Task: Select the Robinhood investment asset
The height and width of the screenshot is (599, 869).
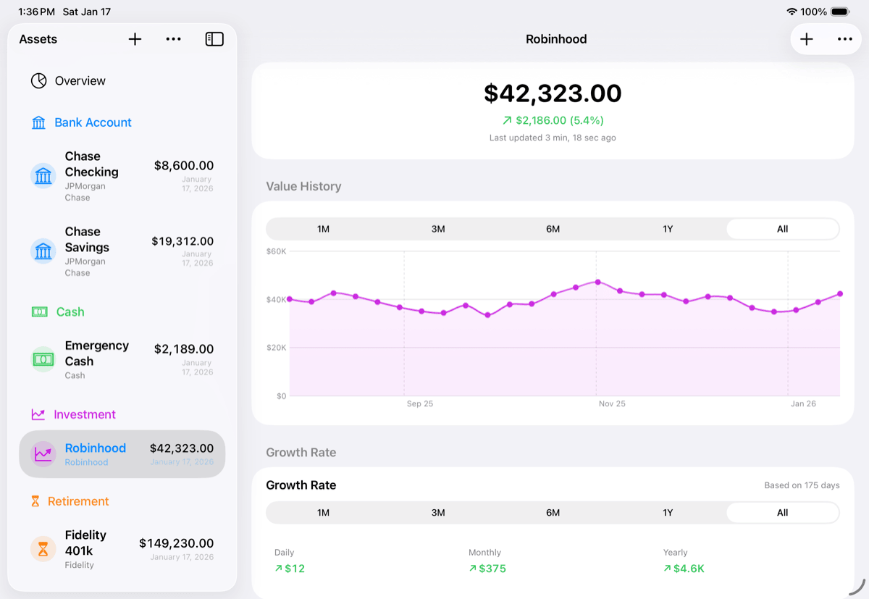Action: 122,454
